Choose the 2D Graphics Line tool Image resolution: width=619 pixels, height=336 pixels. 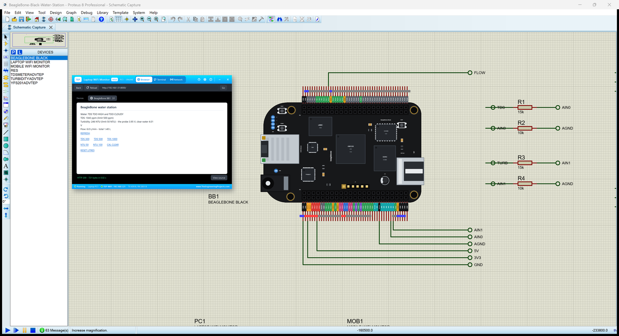click(x=6, y=132)
